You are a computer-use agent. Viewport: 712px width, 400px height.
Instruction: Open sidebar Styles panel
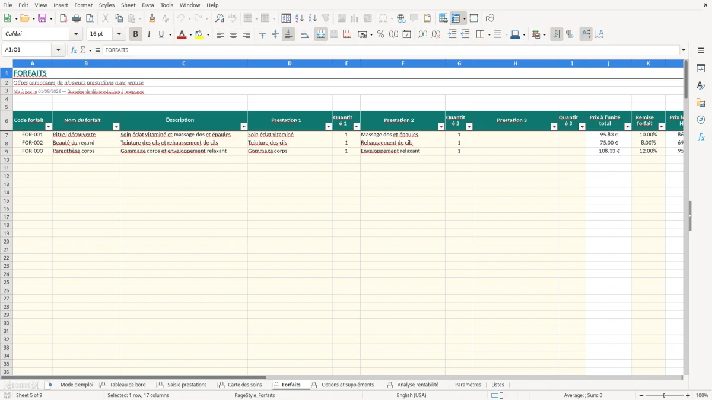point(701,86)
